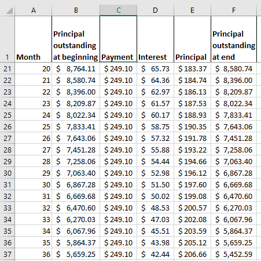This screenshot has width=261, height=261.
Task: Click payment $249.10 in row 26
Action: point(118,126)
